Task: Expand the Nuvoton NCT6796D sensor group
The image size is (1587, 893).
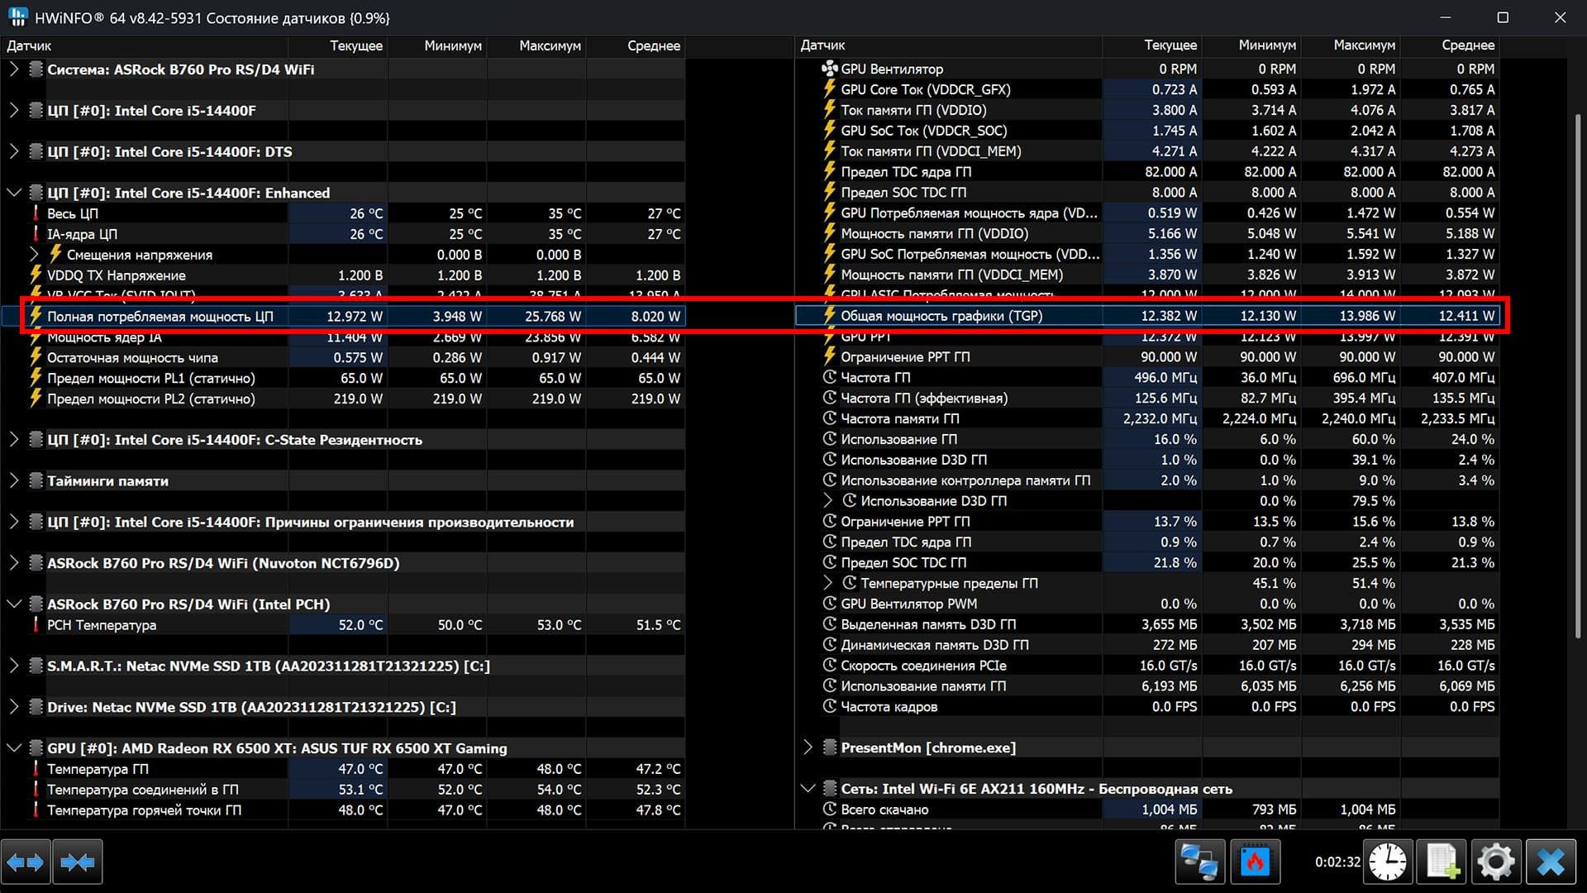Action: tap(13, 563)
